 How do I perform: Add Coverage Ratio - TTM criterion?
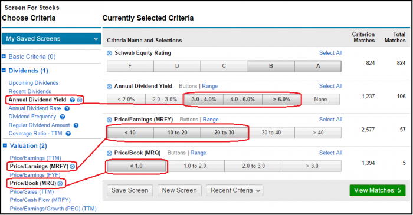(35, 134)
